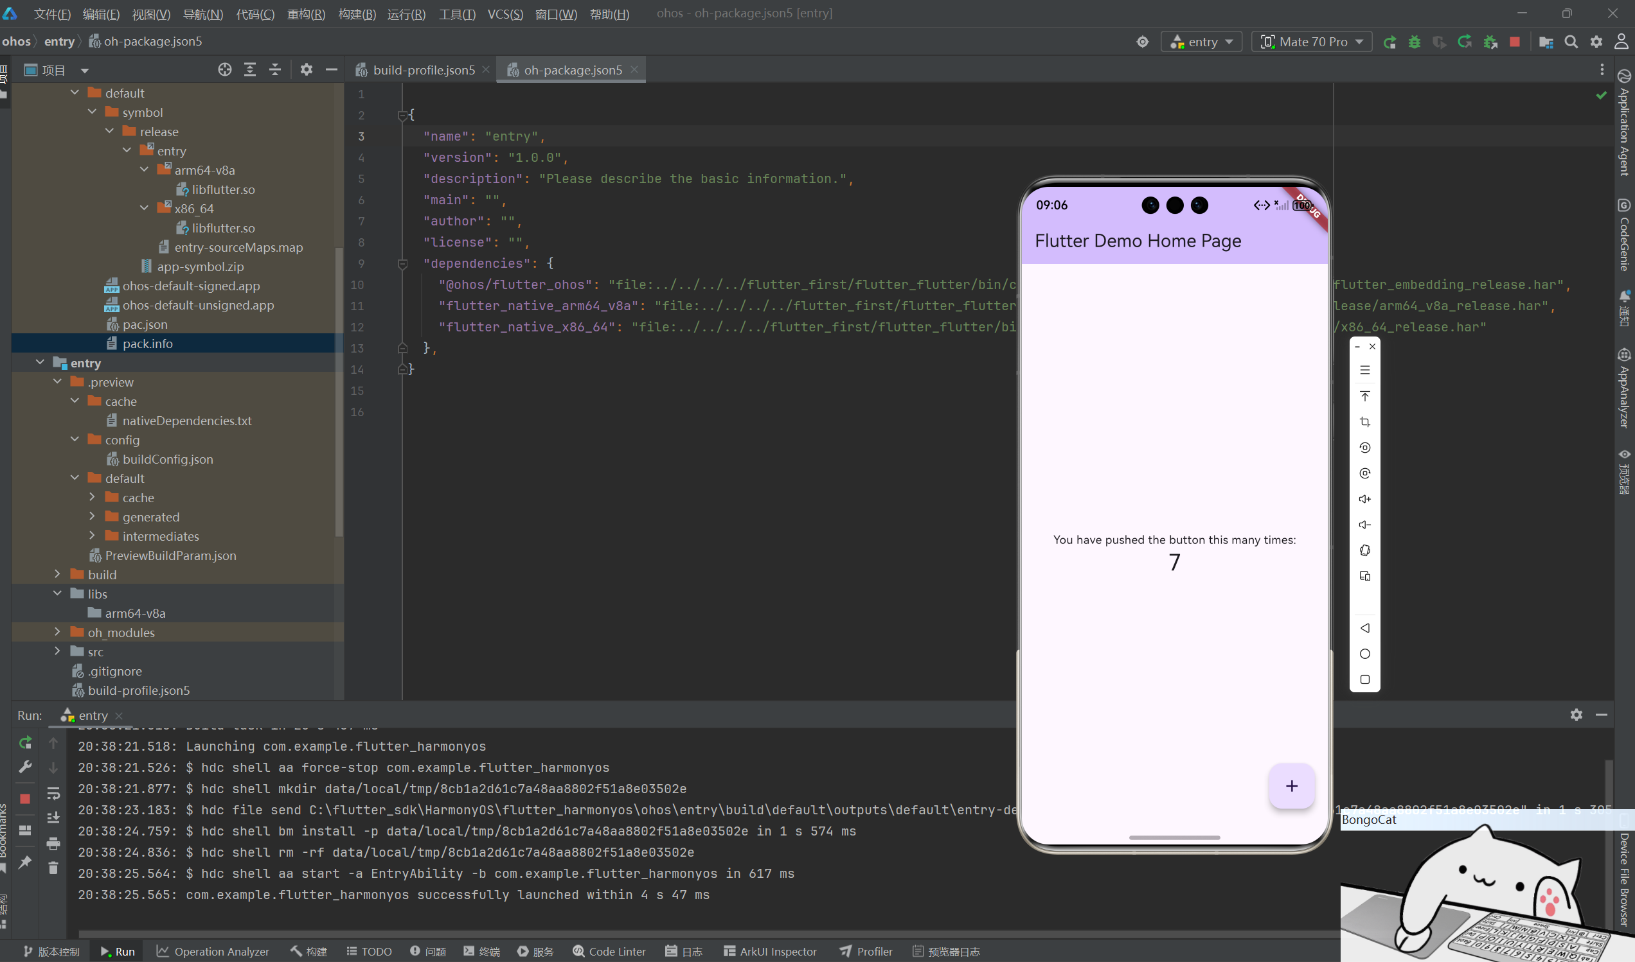
Task: Toggle soft-wrap in the Run console
Action: 53,794
